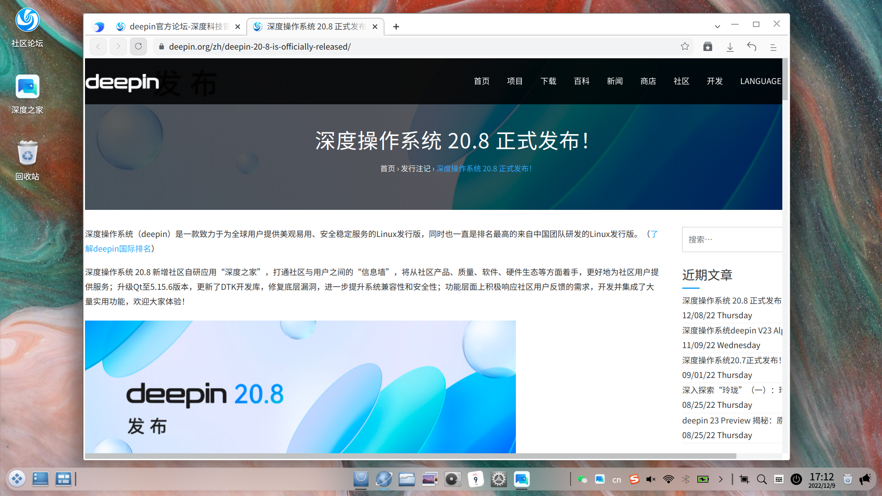Go back to previous page
The height and width of the screenshot is (496, 882).
(x=98, y=46)
